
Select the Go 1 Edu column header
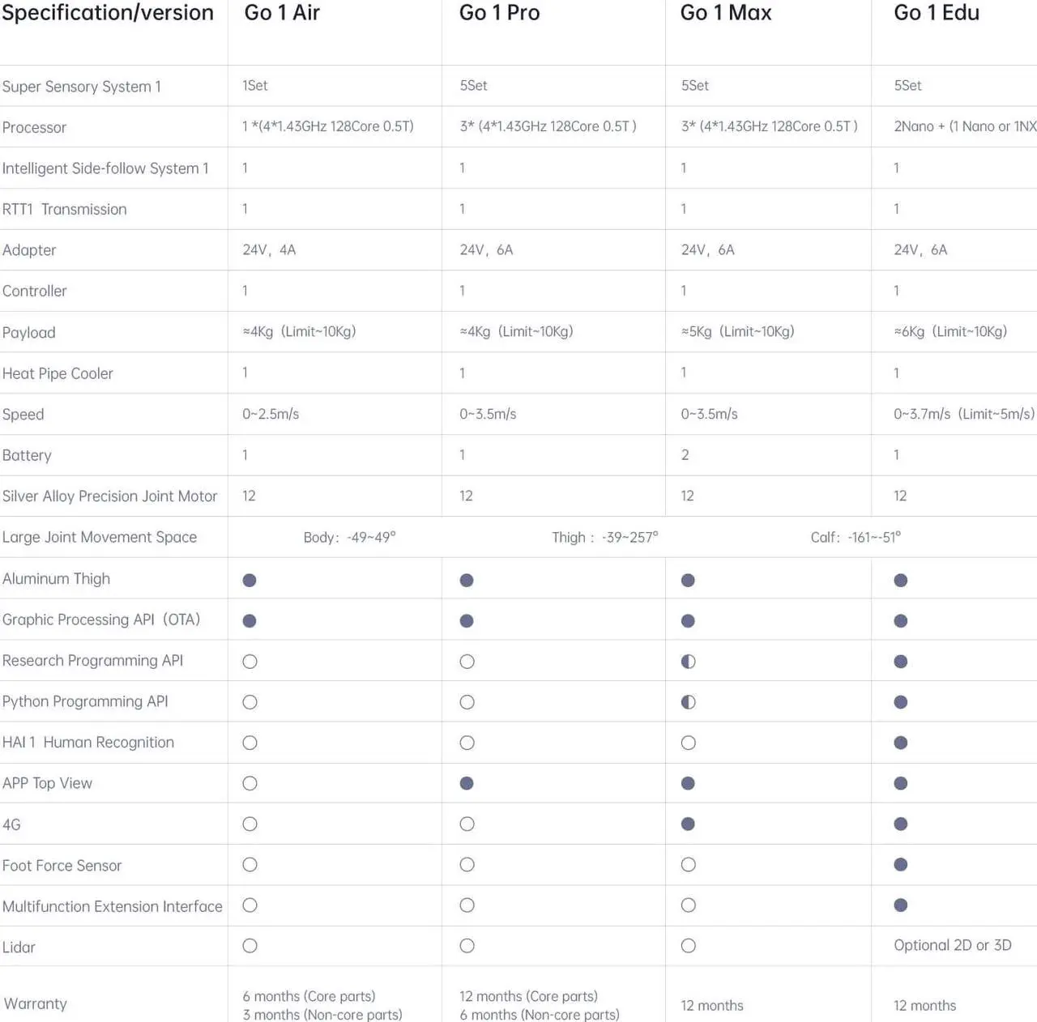[937, 13]
